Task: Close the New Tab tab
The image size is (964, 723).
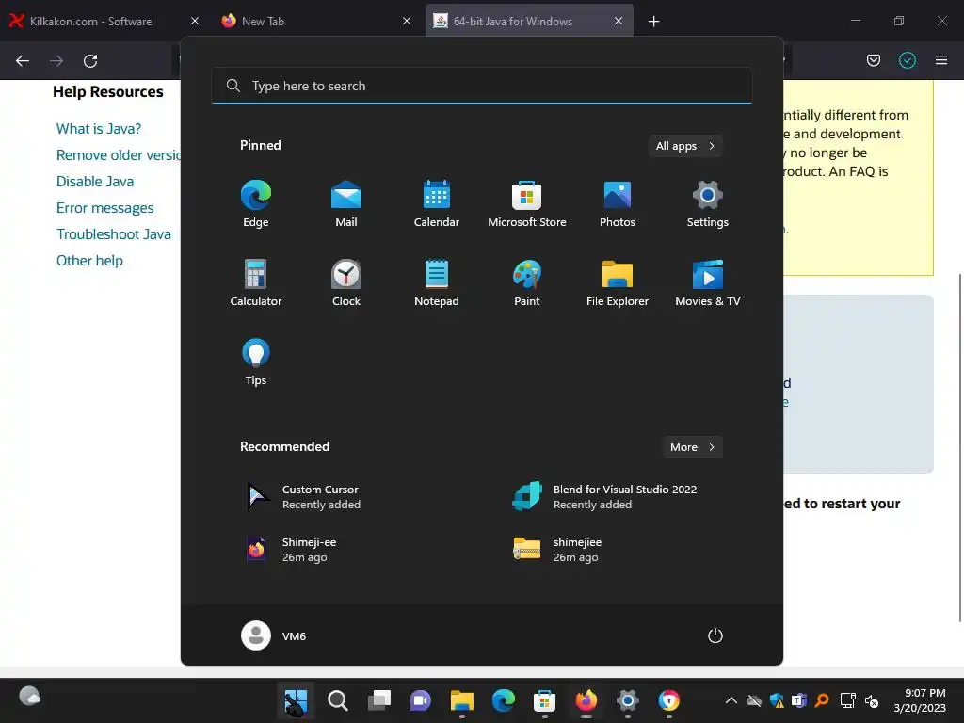Action: click(x=407, y=21)
